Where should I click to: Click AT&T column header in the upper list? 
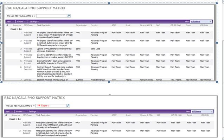[x=114, y=25]
